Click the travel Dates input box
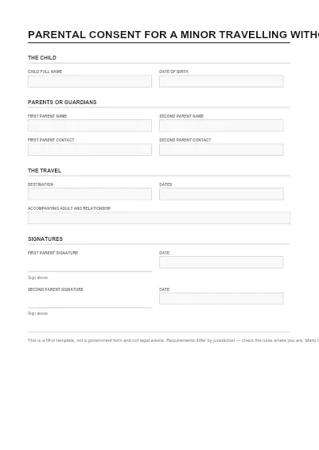Screen dimensions: 319x450 click(x=221, y=194)
